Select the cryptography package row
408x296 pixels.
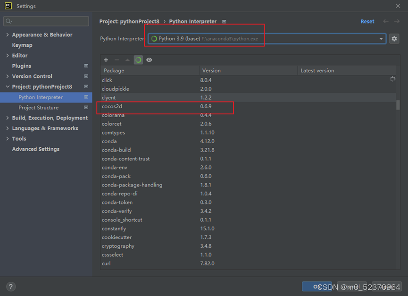click(x=248, y=246)
